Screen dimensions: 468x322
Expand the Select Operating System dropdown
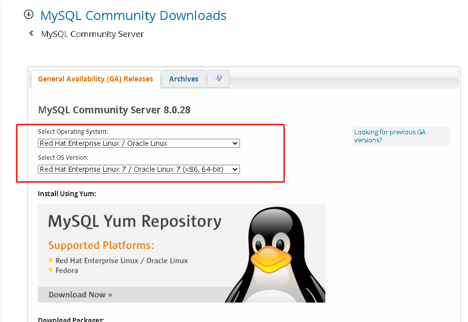coord(139,143)
